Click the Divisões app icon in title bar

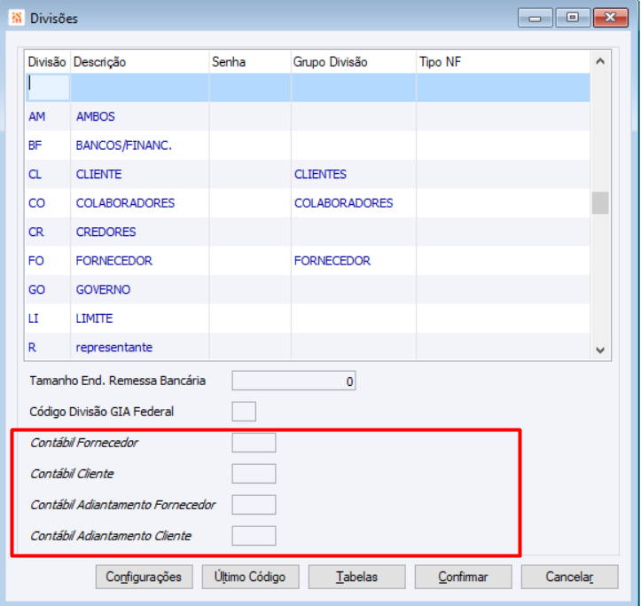point(17,18)
